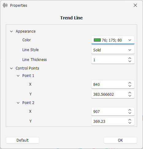Decrease Point 1 X value
This screenshot has width=143, height=149.
coord(130,86)
